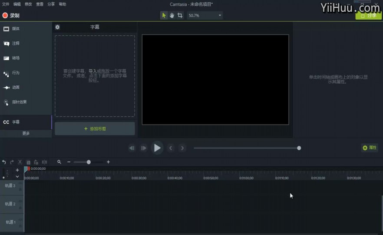The width and height of the screenshot is (383, 235).
Task: Click the 添加标题 add caption button
Action: [x=95, y=129]
